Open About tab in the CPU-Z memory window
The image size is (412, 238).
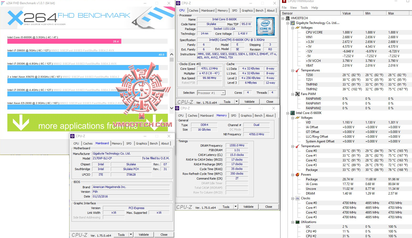point(270,116)
